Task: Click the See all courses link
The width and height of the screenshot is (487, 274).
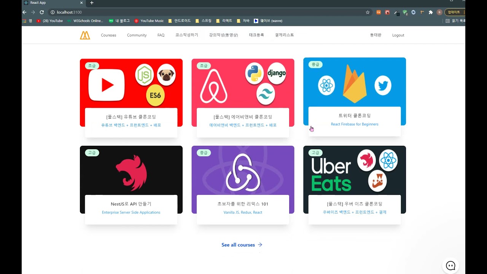Action: pos(238,245)
